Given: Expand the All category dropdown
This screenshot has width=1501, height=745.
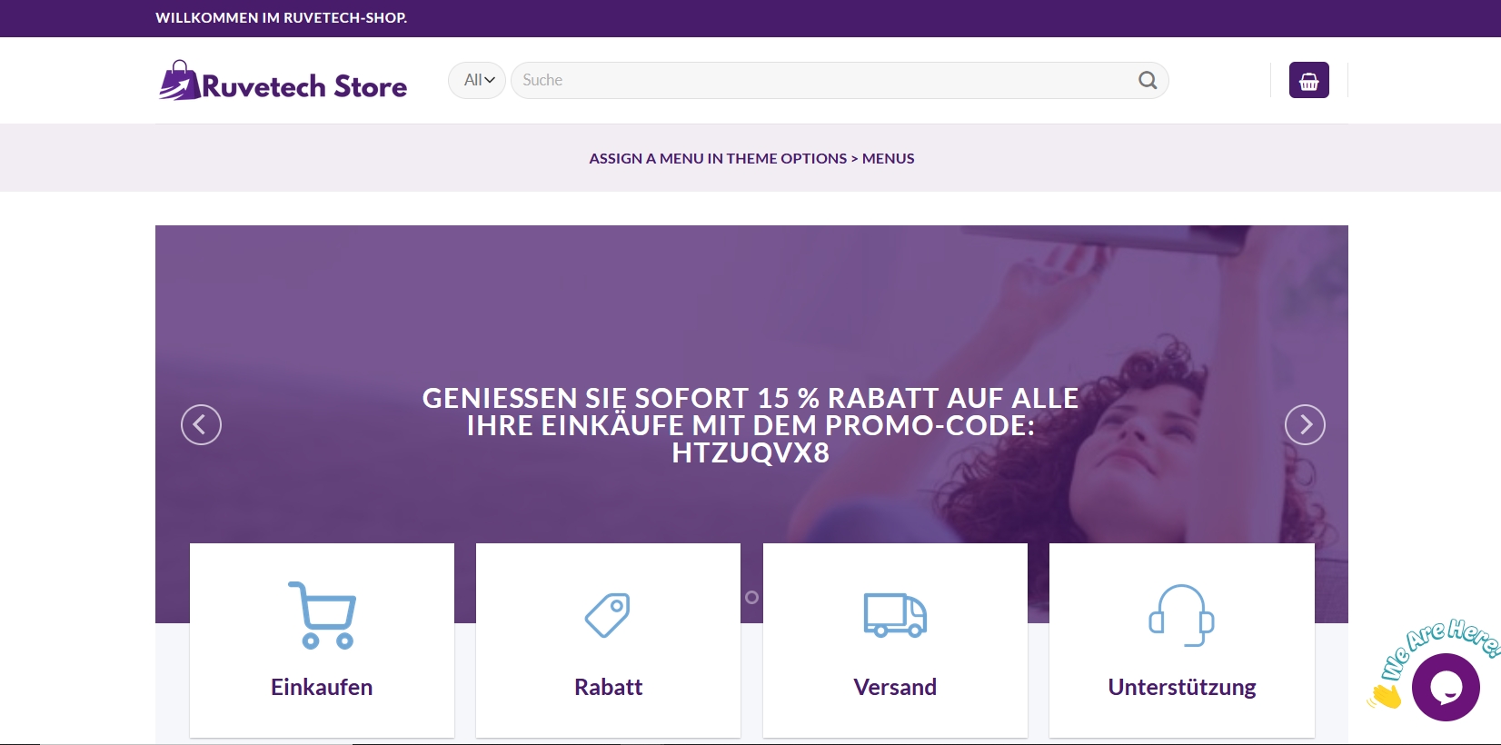Looking at the screenshot, I should coord(477,80).
